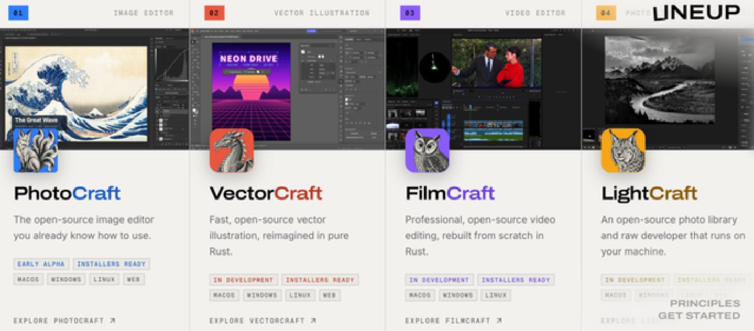754x331 pixels.
Task: Open the LightCraft black-and-white landscape screenshot
Action: click(x=668, y=89)
